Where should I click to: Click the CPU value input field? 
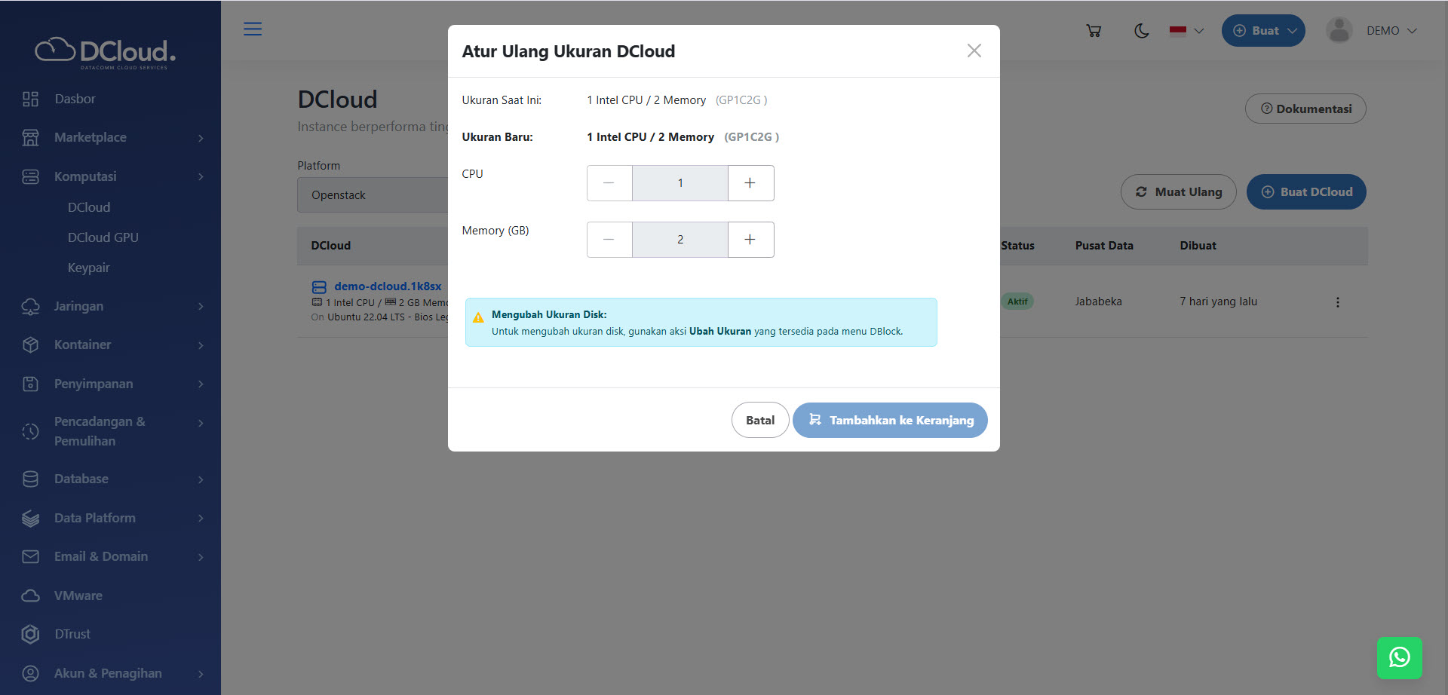680,183
